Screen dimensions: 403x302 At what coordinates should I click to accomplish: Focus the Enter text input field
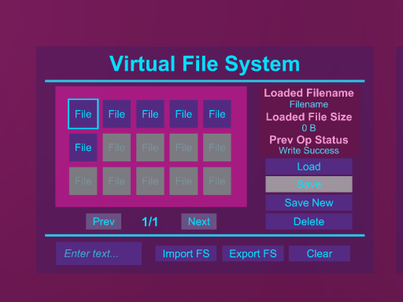pyautogui.click(x=99, y=253)
